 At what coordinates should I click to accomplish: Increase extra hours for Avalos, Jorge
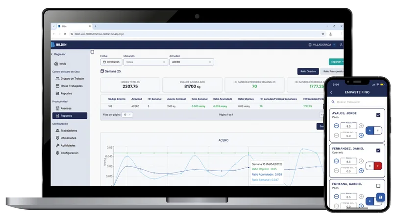pos(361,135)
